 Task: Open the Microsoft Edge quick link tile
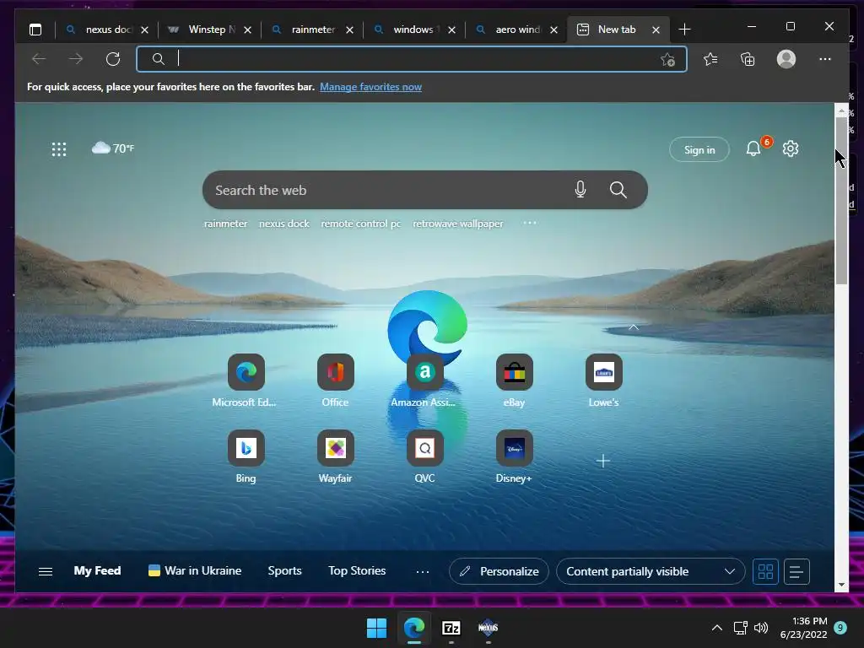[246, 372]
